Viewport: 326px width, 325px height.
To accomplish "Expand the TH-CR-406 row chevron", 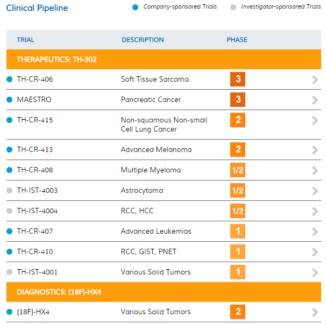I will pos(315,80).
